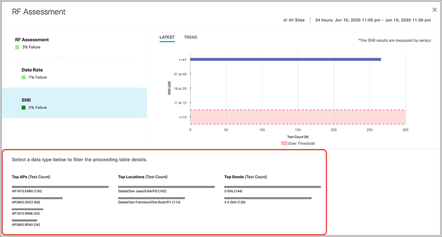Select the SNR category
The image size is (442, 237).
tap(74, 103)
